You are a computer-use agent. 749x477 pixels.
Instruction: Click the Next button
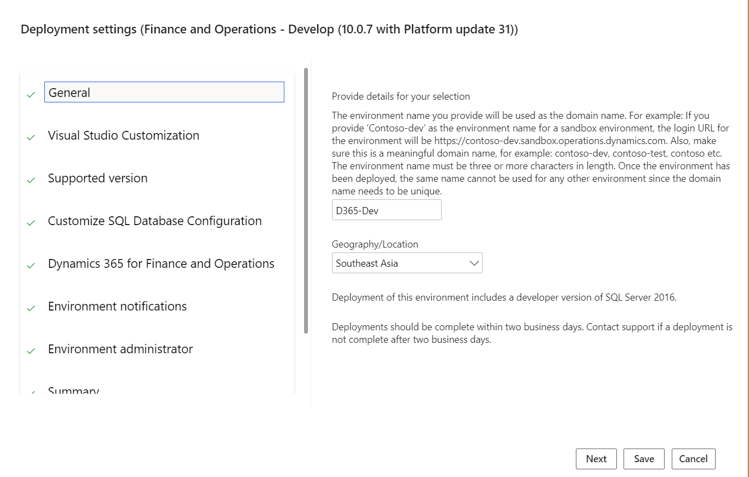(596, 459)
